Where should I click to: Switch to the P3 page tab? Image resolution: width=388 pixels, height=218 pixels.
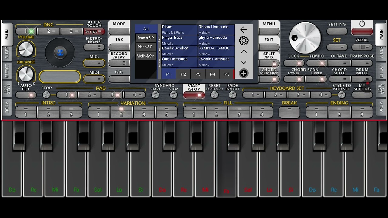[198, 74]
